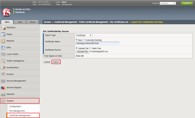Open the Import Type dropdown
Image resolution: width=195 pixels, height=118 pixels.
(84, 35)
